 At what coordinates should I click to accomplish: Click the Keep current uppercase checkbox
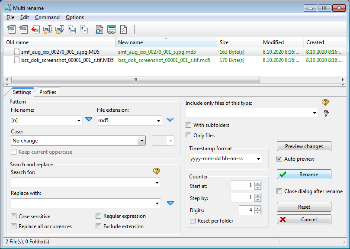pyautogui.click(x=13, y=152)
